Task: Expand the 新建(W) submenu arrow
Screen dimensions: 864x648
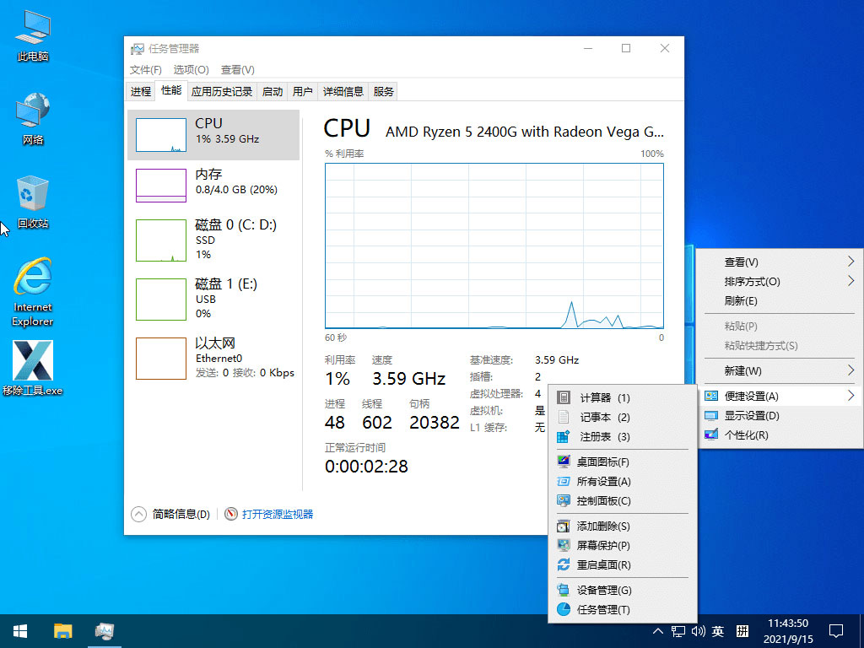Action: tap(850, 370)
